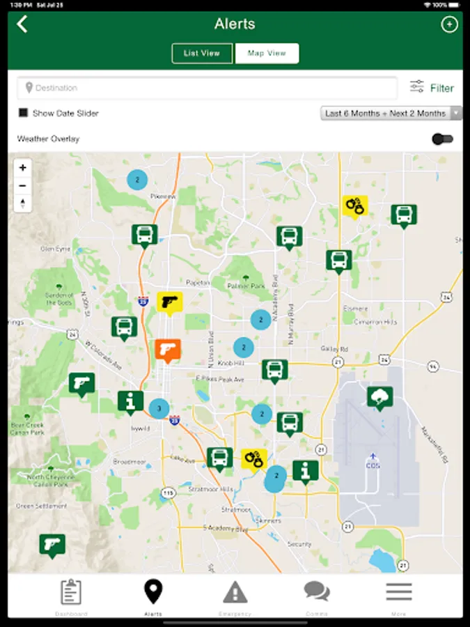
Task: Tap the Security map label
Action: 299,544
